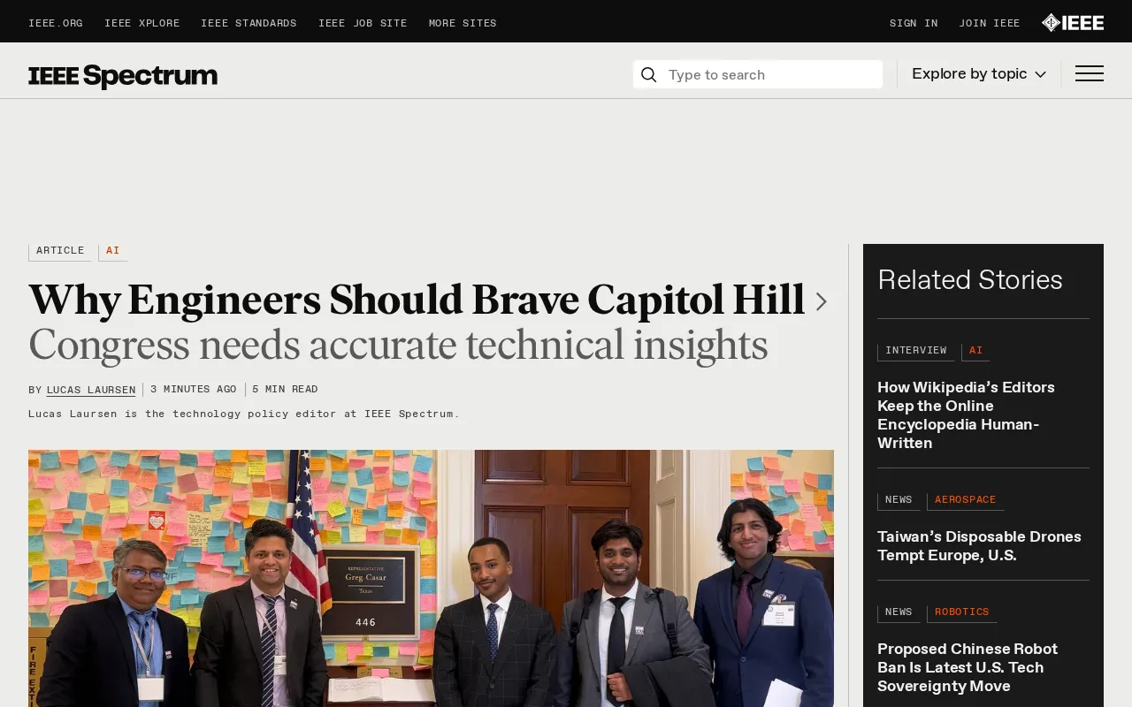
Task: Click the search magnifier icon
Action: (x=648, y=75)
